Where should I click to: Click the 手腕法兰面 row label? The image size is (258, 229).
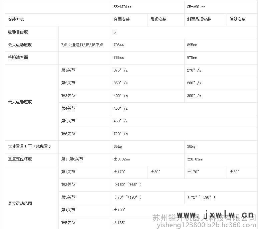click(x=18, y=58)
